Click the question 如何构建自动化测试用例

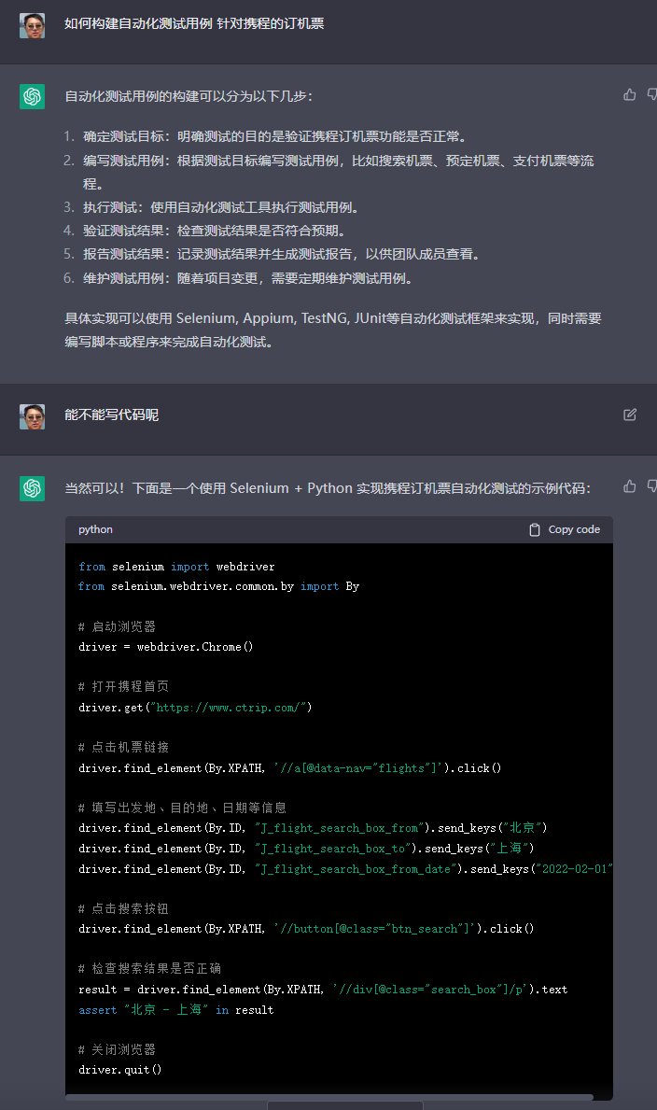pyautogui.click(x=194, y=23)
